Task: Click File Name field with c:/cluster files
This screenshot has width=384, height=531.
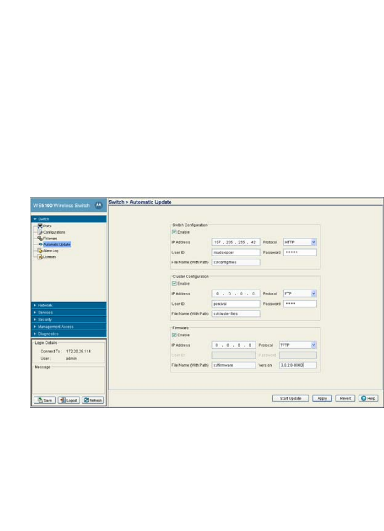Action: click(236, 313)
